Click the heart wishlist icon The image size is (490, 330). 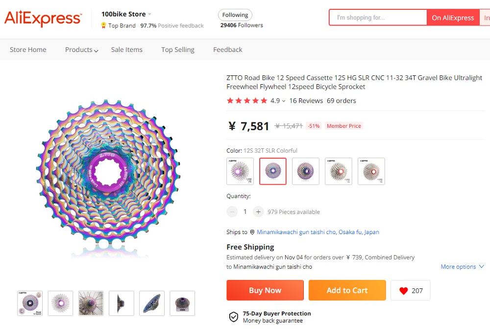[403, 291]
